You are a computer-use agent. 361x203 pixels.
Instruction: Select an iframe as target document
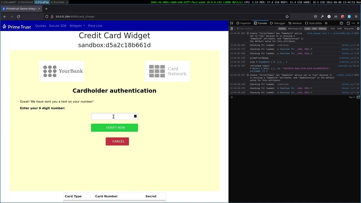(x=341, y=23)
